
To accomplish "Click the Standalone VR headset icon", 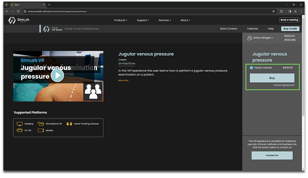I will [41, 124].
